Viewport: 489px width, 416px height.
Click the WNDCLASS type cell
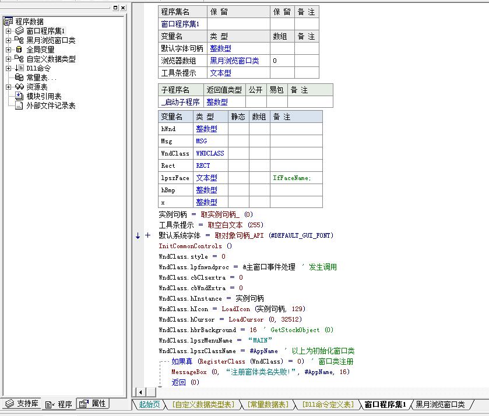pyautogui.click(x=210, y=153)
